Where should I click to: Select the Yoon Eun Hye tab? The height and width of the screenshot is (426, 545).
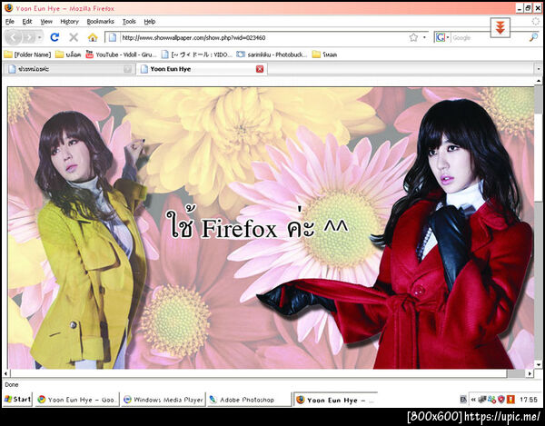tap(202, 69)
